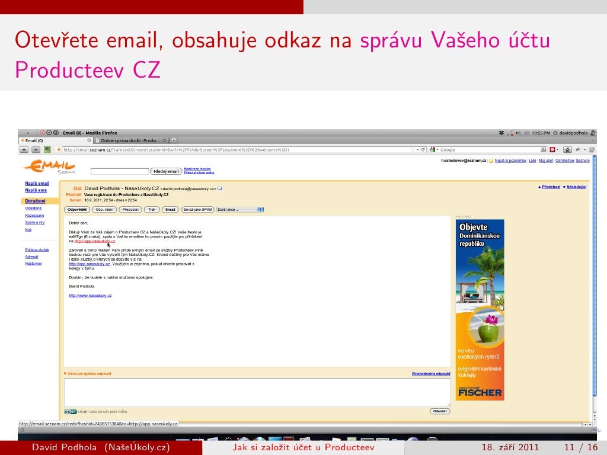Screen dimensions: 607x455
Task: Click Rozšířené hledání link
Action: tap(197, 169)
